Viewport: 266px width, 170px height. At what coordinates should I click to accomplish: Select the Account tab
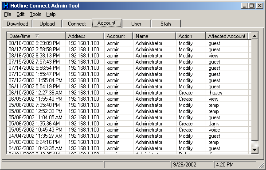coord(106,23)
